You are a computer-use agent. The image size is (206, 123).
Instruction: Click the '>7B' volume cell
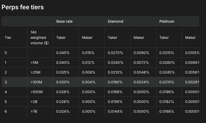tap(34, 111)
